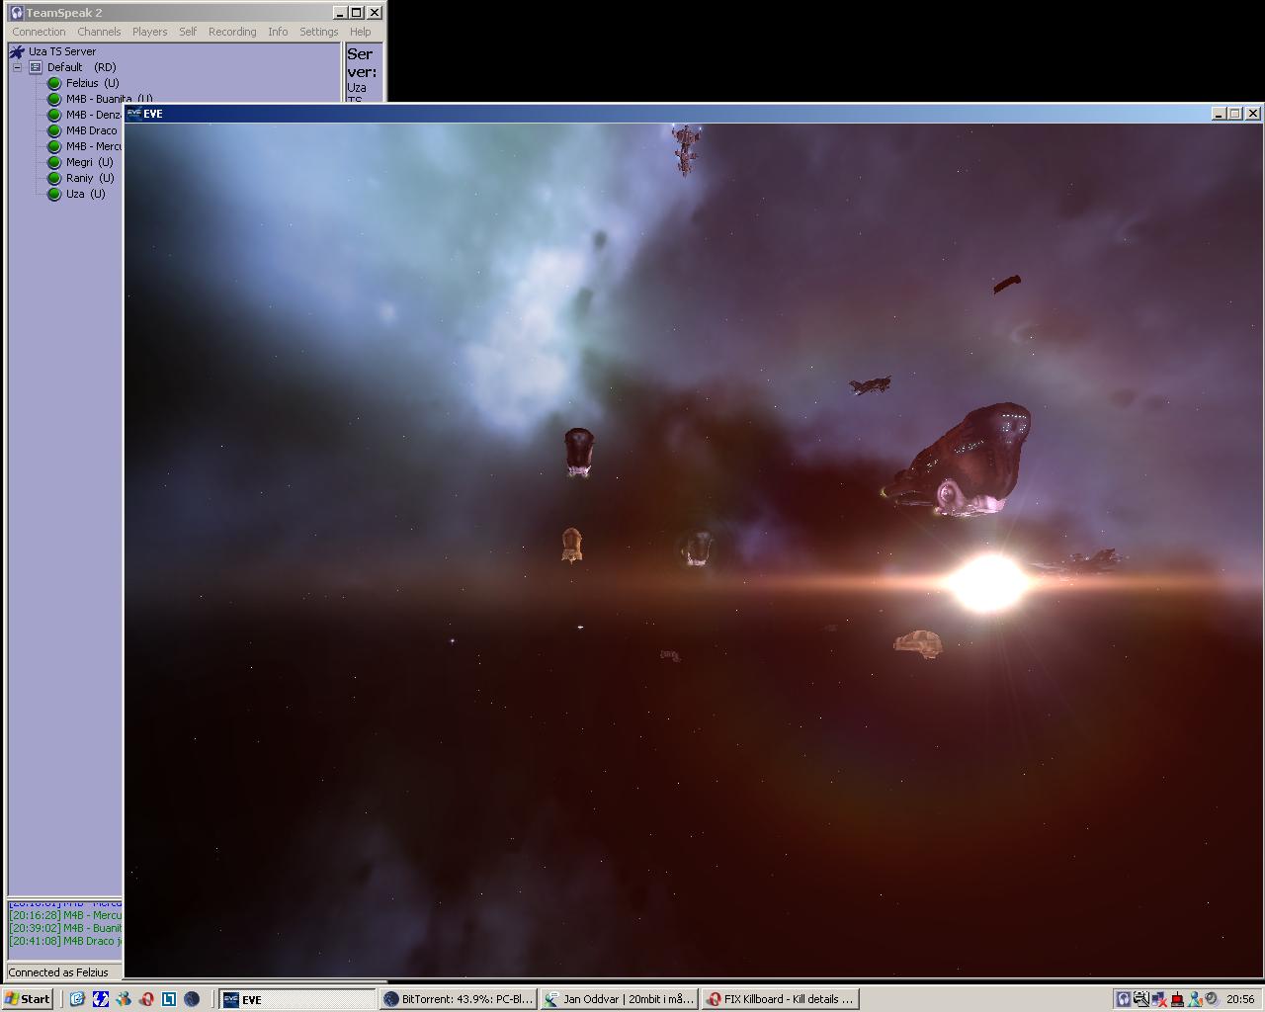Launch Opera browser from Quick Launch
The image size is (1265, 1012).
point(146,999)
